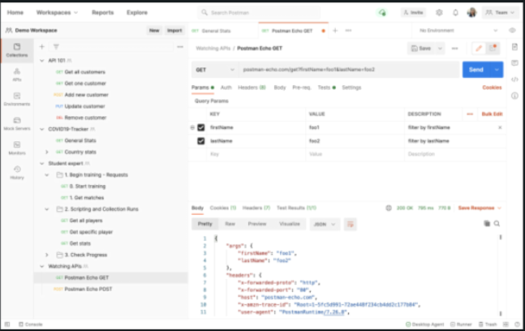525x331 pixels.
Task: Open the tab options three-dot menu
Action: point(349,31)
